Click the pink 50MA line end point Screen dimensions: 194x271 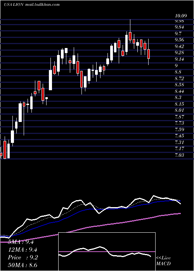(x=180, y=214)
